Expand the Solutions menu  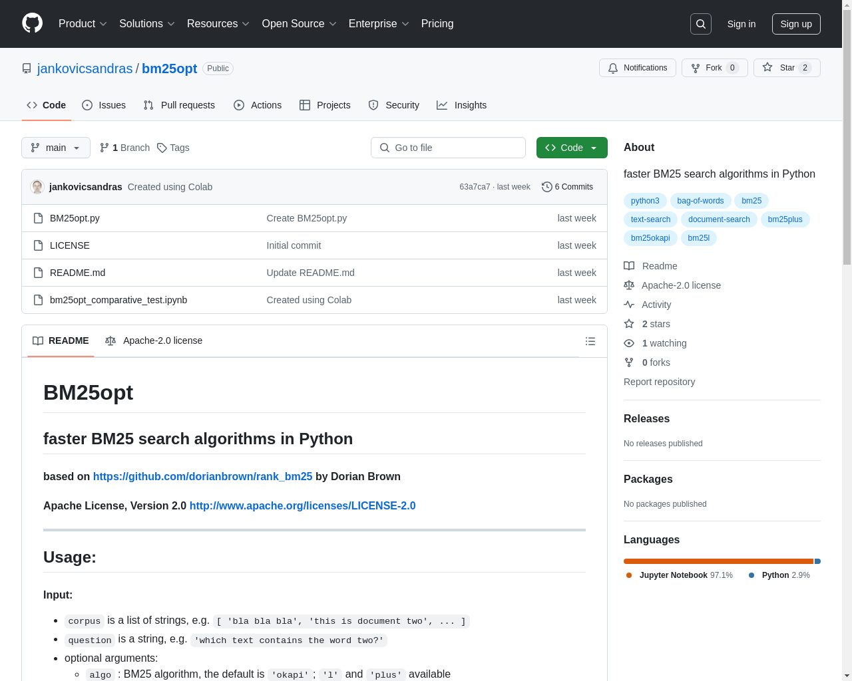[x=147, y=24]
